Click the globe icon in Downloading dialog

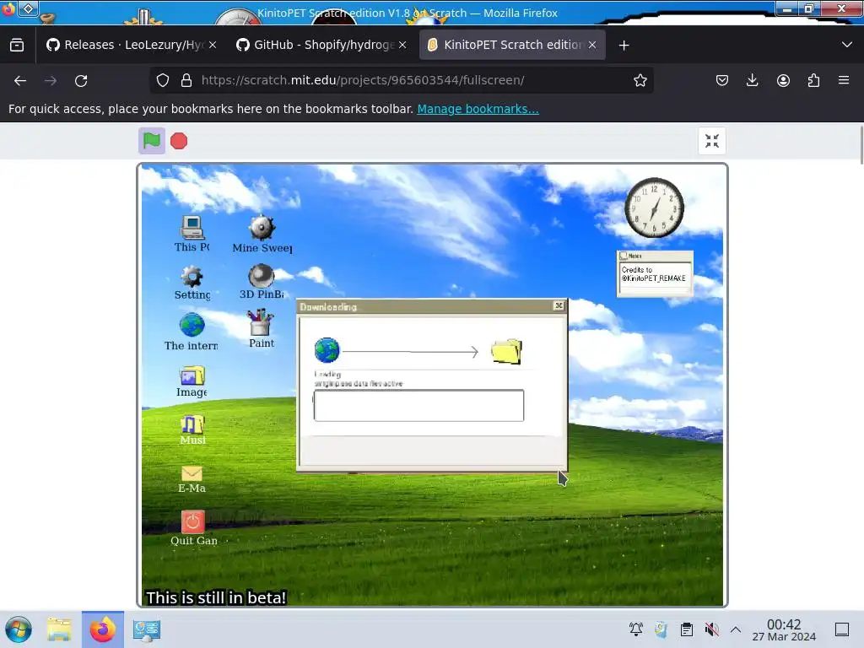[x=327, y=350]
